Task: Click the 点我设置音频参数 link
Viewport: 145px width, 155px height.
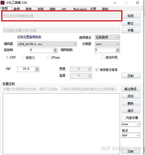Action: tap(29, 37)
